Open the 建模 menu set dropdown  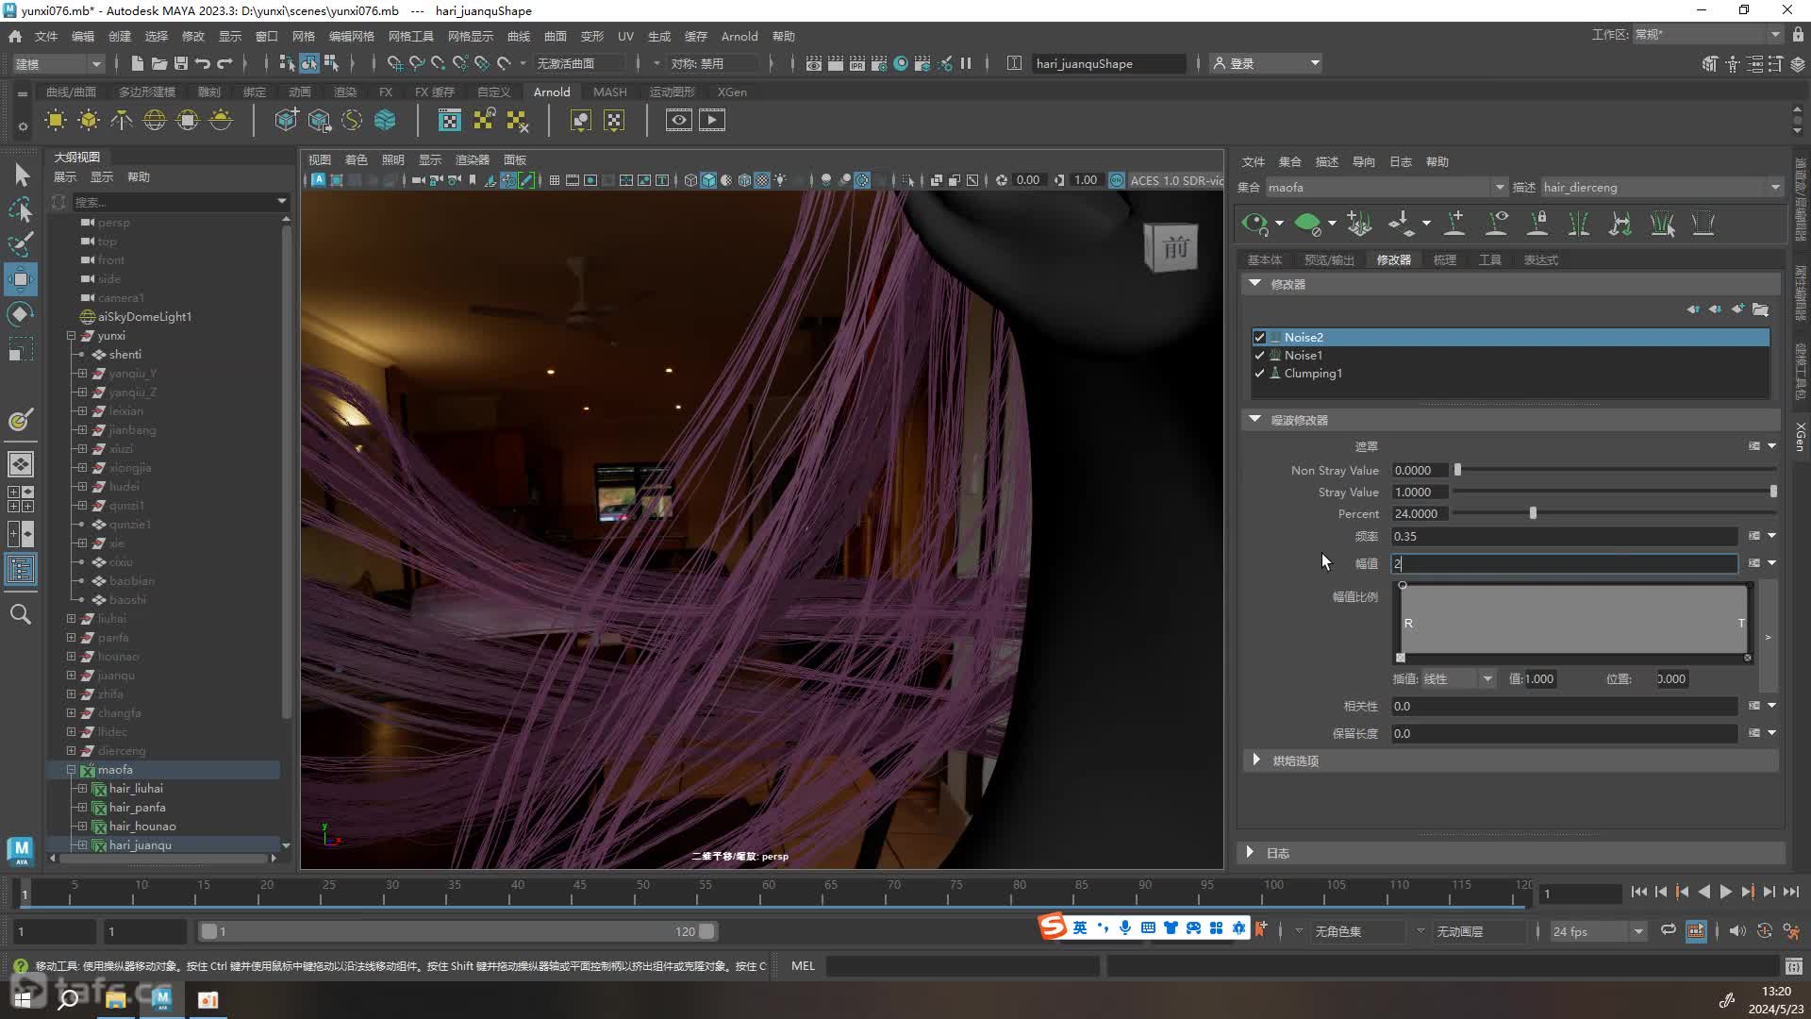pos(58,63)
